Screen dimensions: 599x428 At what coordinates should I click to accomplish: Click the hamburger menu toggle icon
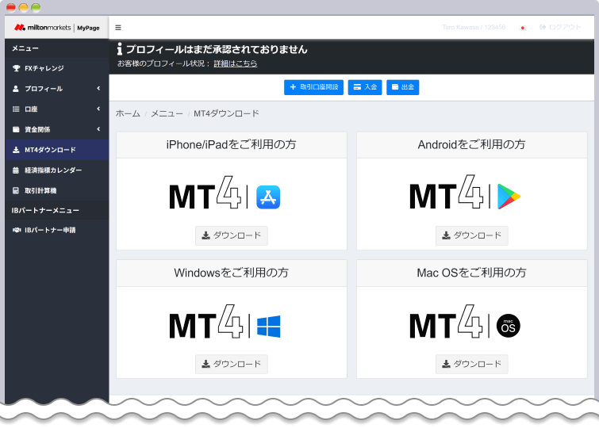(x=118, y=28)
